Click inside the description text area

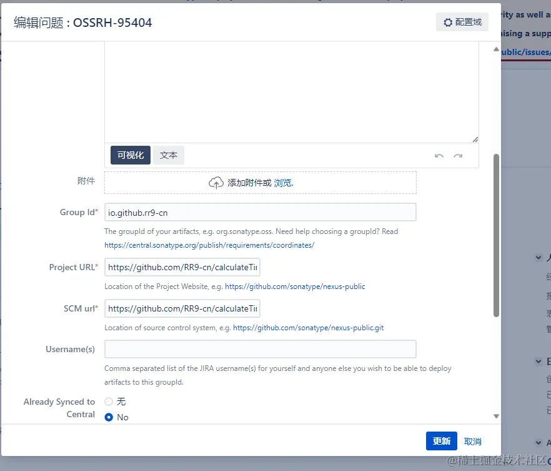point(291,92)
